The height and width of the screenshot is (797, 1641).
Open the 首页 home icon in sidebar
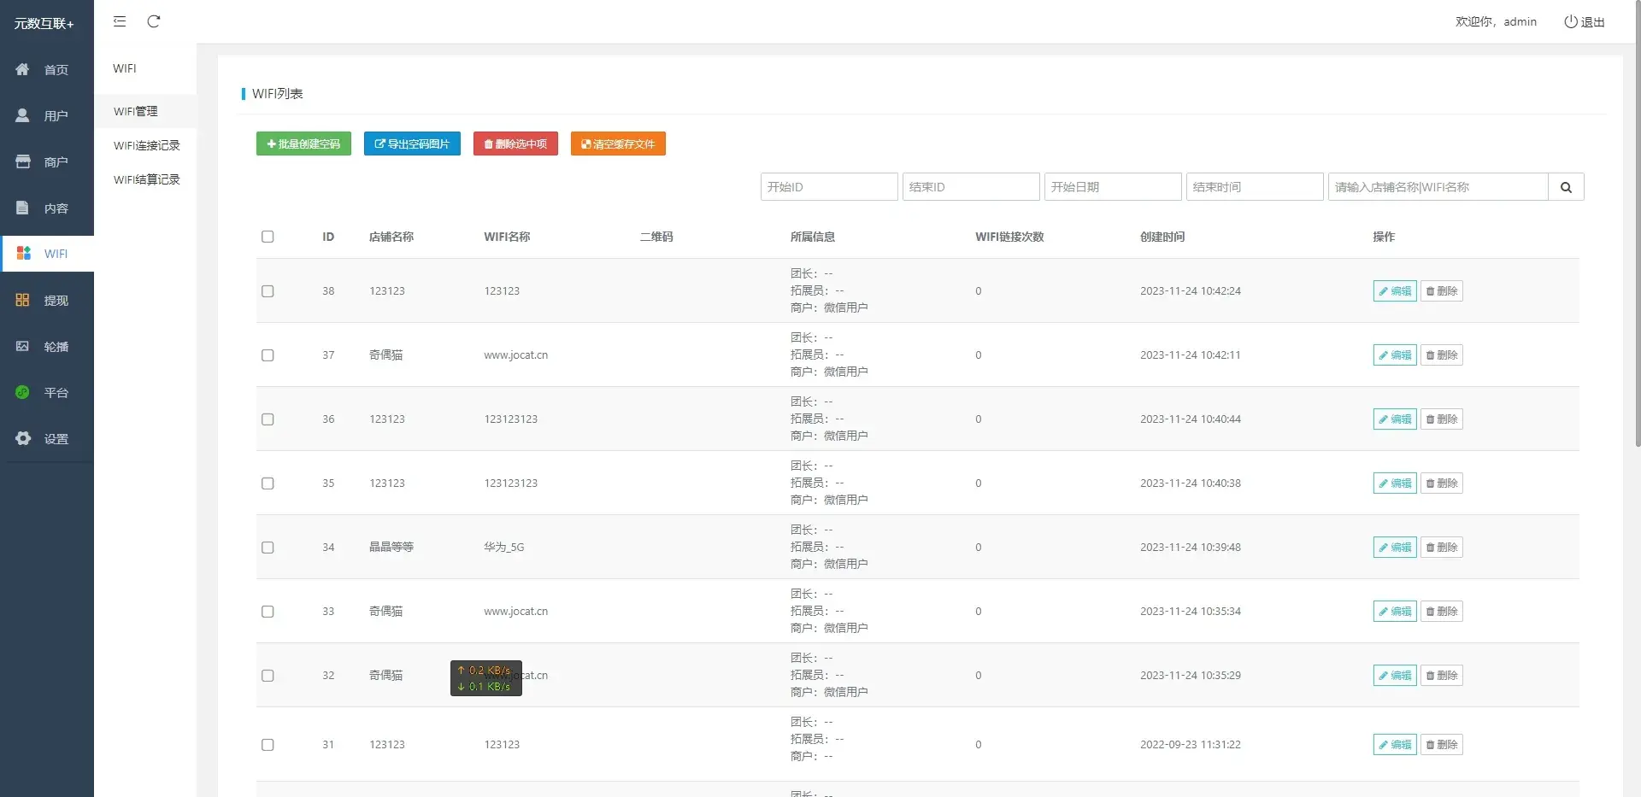click(23, 69)
